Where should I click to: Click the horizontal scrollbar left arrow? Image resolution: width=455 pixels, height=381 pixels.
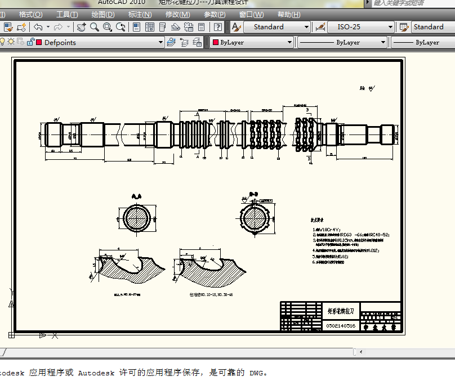click(361, 352)
